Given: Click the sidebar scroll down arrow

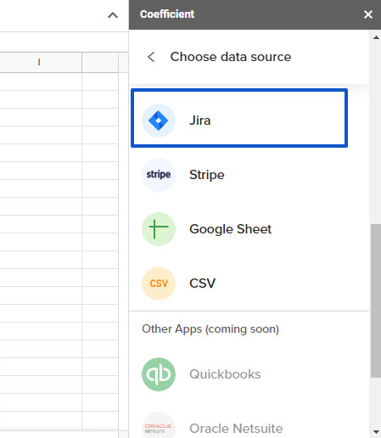Looking at the screenshot, I should (376, 432).
